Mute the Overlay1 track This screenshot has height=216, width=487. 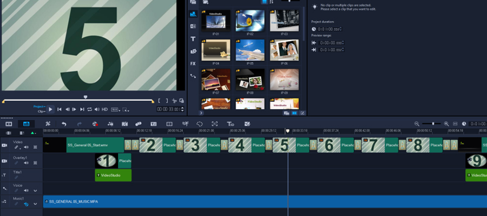click(x=26, y=163)
